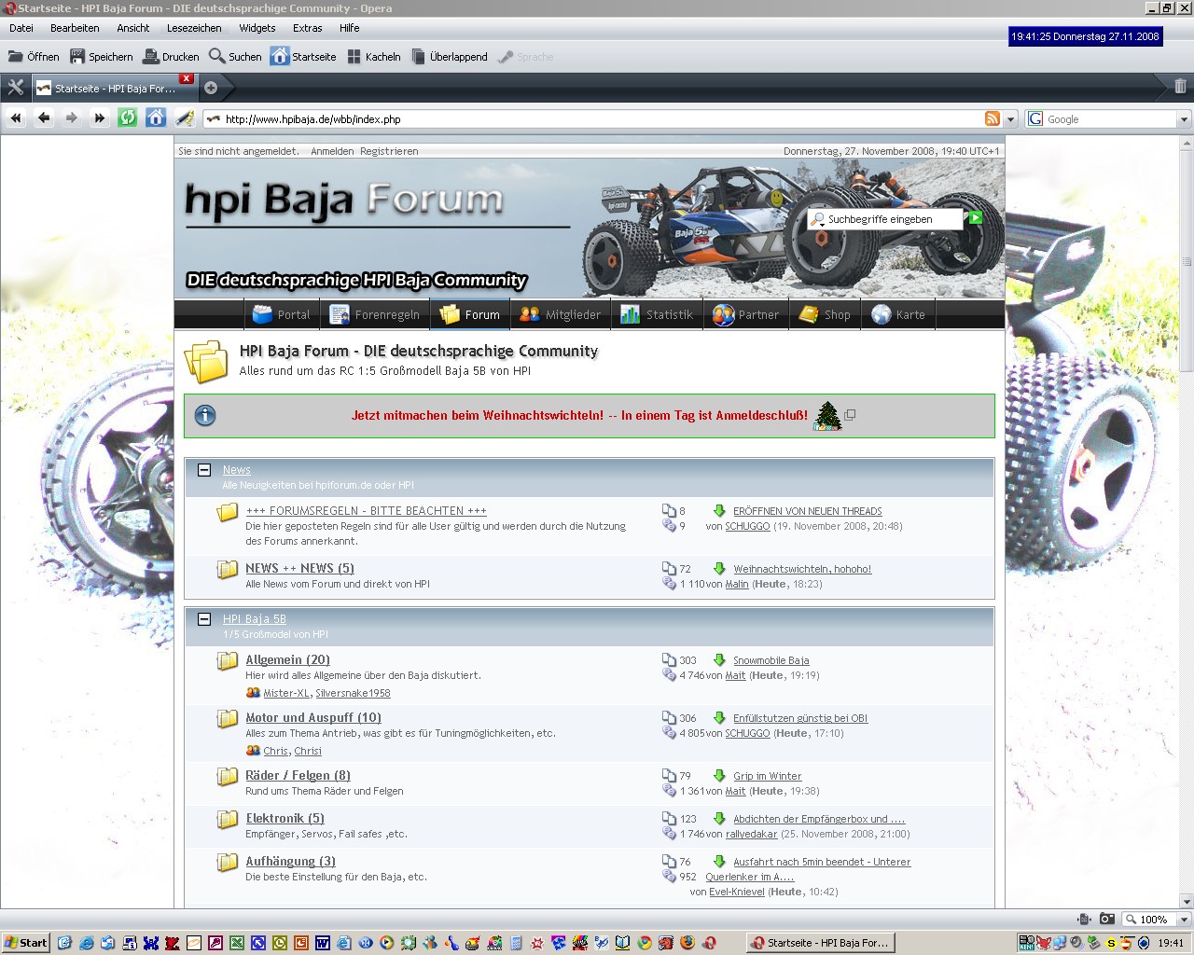Click the green search go button

tap(975, 218)
